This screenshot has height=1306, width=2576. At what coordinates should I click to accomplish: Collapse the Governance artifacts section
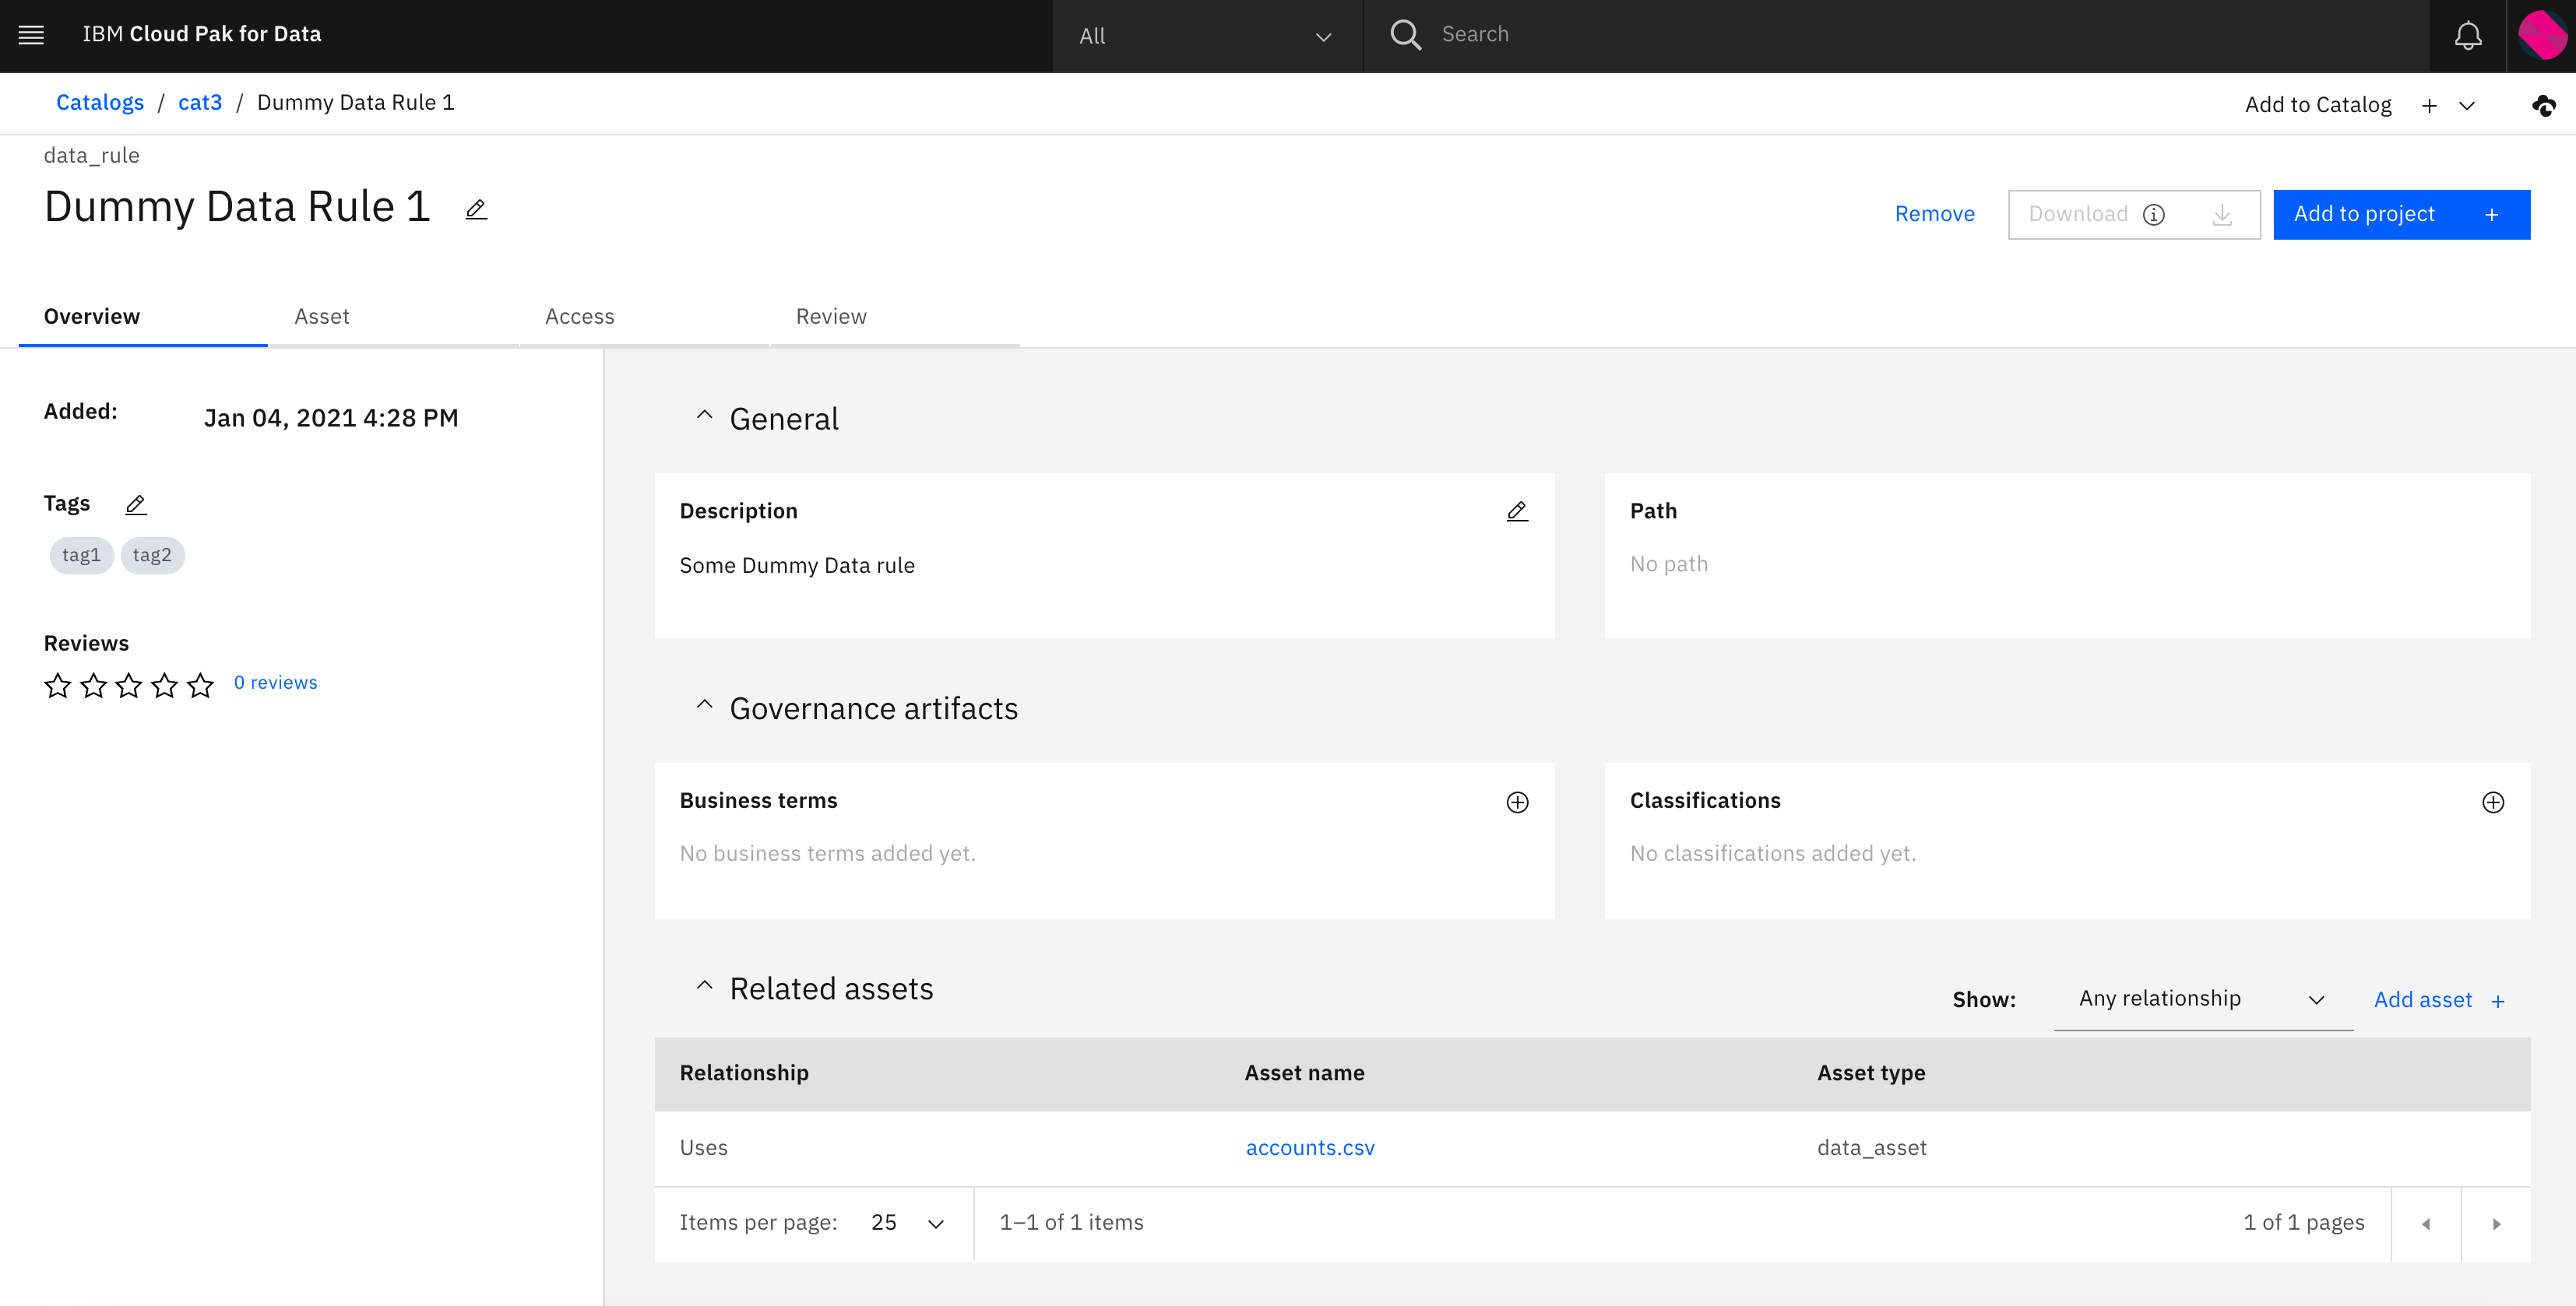point(704,705)
